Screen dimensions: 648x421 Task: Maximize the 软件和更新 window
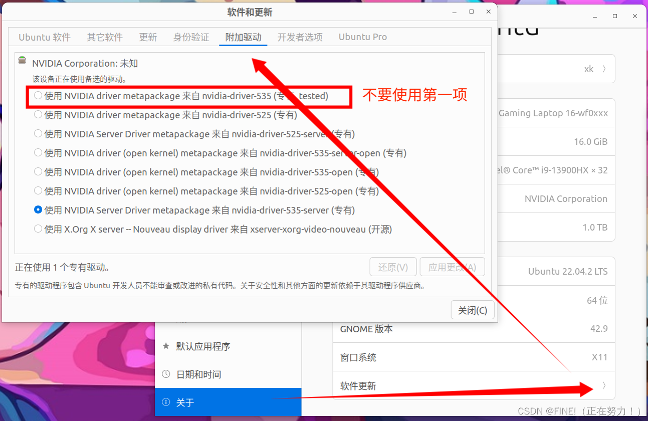coord(471,12)
